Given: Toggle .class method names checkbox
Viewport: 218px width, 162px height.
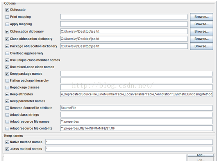Looking at the screenshot, I should click(7, 149).
